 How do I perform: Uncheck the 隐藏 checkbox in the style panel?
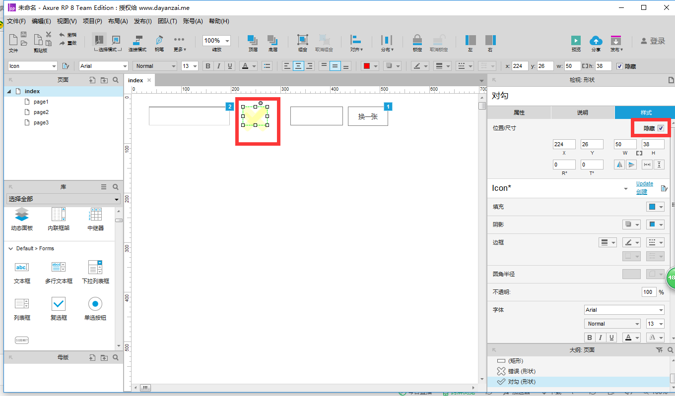point(661,128)
